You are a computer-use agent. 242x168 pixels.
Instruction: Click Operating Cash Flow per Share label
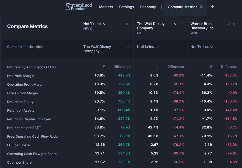pyautogui.click(x=32, y=154)
